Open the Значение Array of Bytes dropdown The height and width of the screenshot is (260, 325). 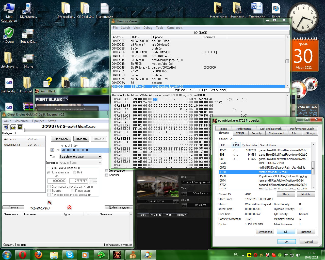tap(80, 163)
